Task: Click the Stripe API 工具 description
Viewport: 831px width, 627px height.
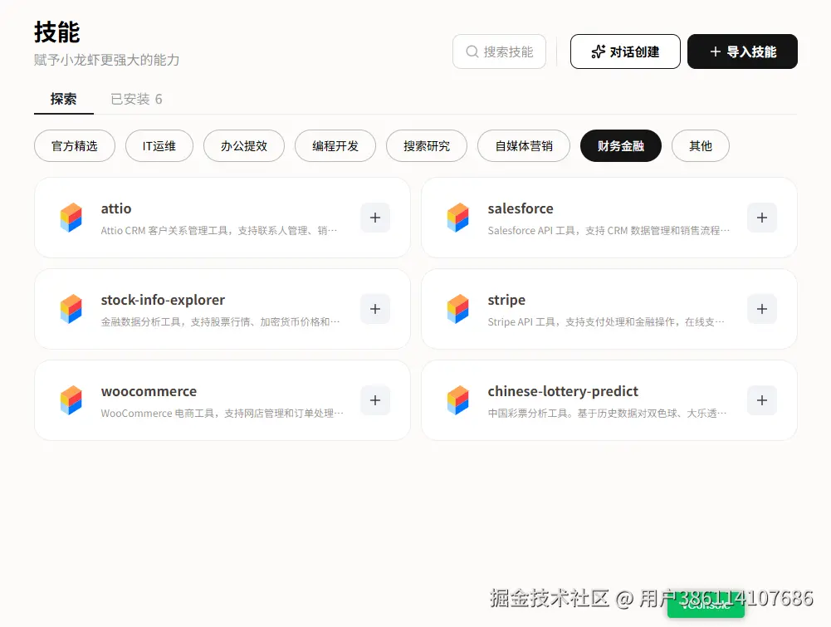Action: tap(606, 321)
